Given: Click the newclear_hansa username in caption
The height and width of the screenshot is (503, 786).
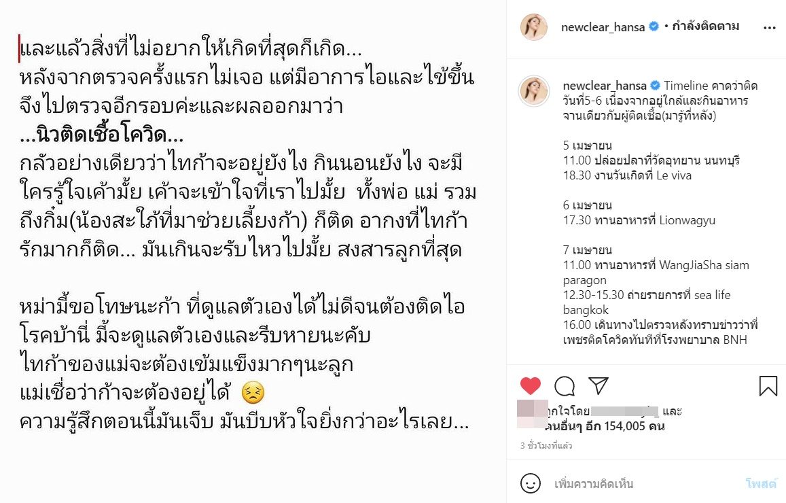Looking at the screenshot, I should tap(605, 86).
